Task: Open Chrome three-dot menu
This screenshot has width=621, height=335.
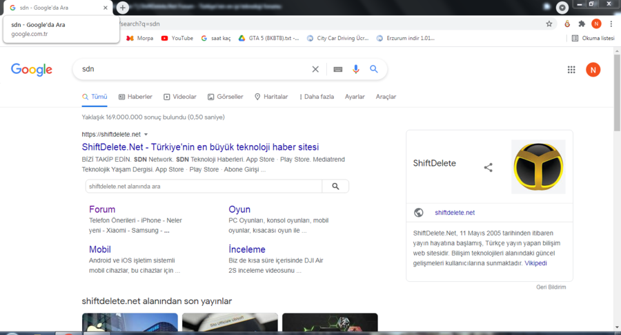Action: [x=611, y=23]
